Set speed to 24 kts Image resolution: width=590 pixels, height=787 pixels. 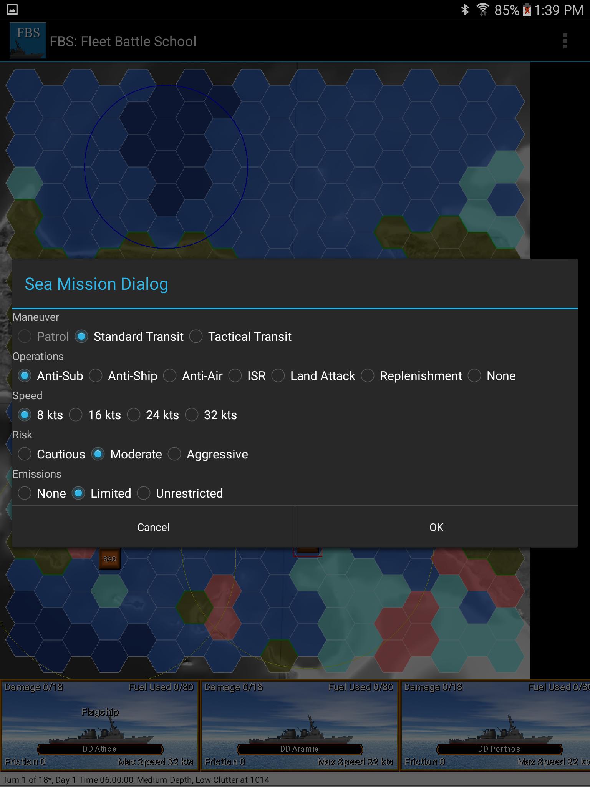pos(134,415)
